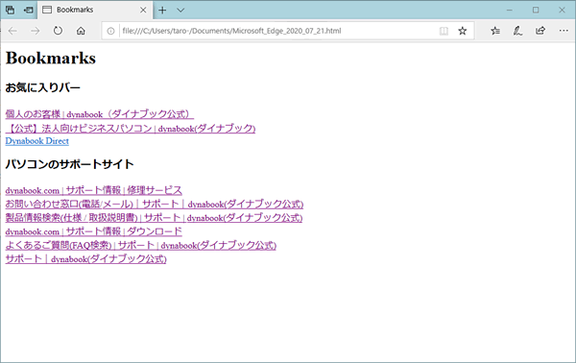Open サポート情報 修理サービス link
576x363 pixels.
(x=94, y=190)
